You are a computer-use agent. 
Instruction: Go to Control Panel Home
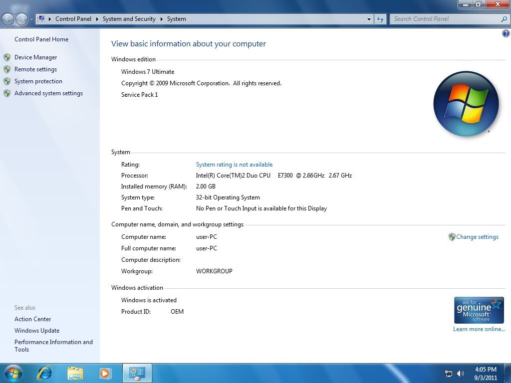tap(41, 39)
